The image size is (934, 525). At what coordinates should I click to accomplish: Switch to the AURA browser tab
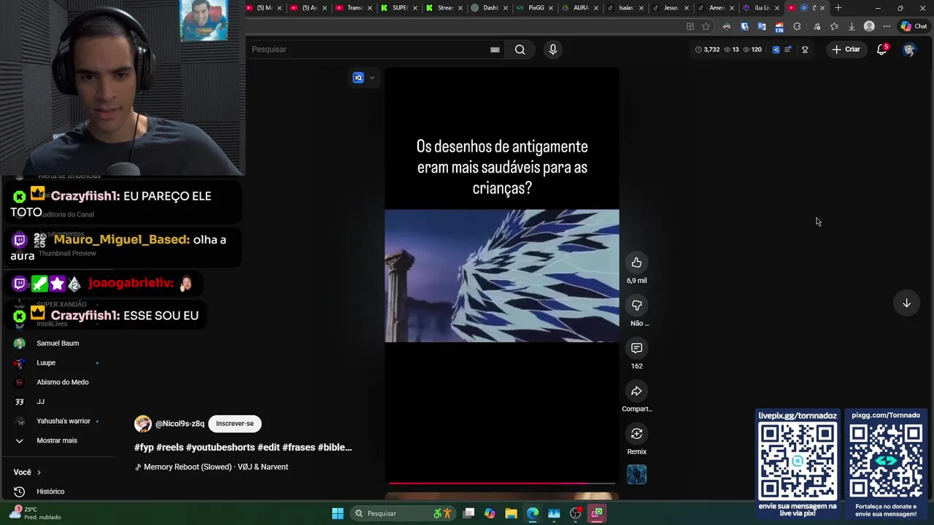pyautogui.click(x=579, y=8)
